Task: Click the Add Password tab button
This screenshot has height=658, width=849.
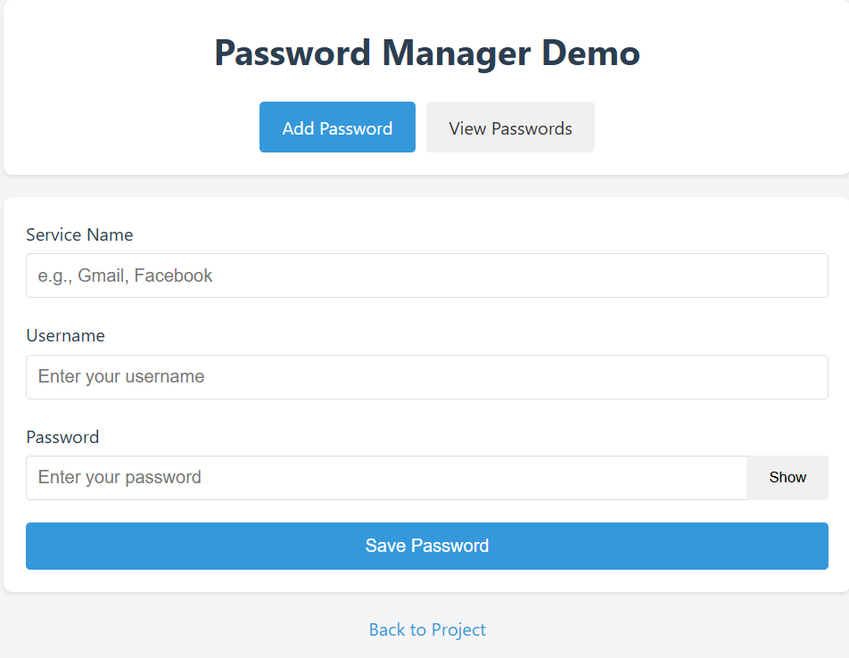Action: pyautogui.click(x=337, y=127)
